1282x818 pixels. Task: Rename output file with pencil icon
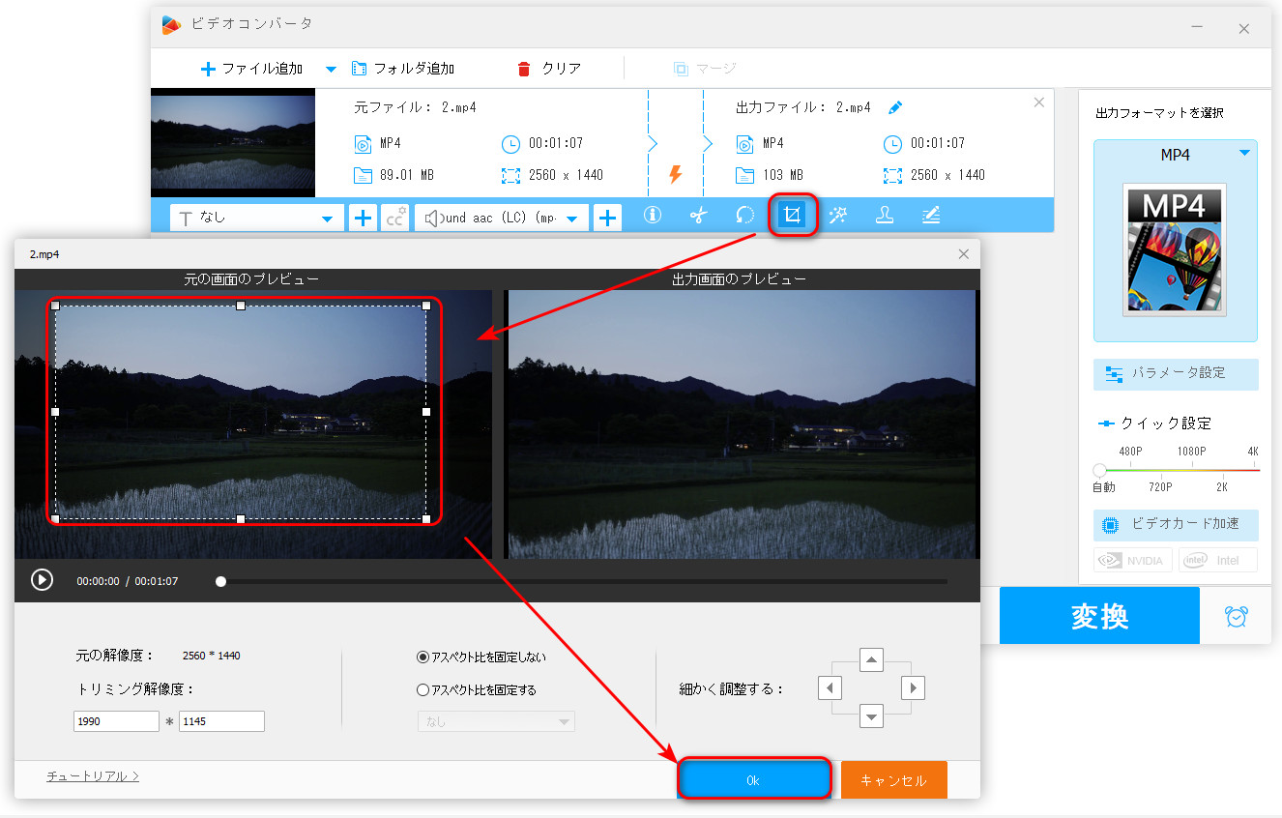pos(895,107)
